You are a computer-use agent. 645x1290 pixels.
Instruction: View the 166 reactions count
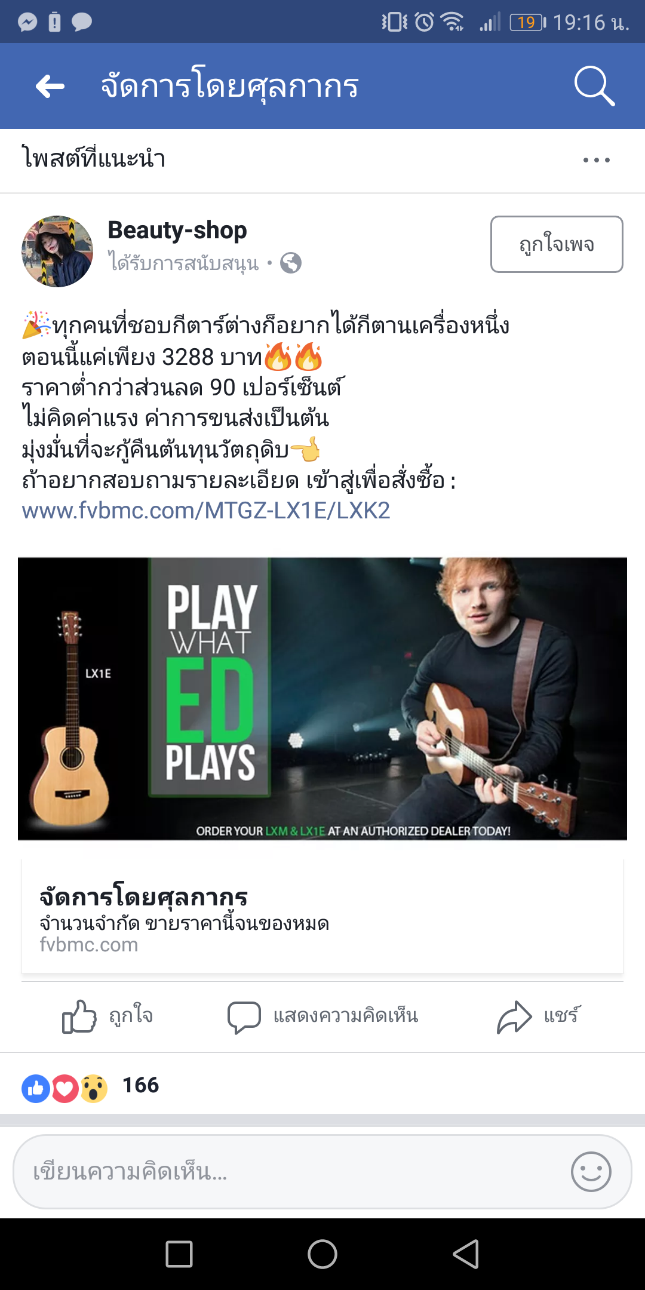141,1085
